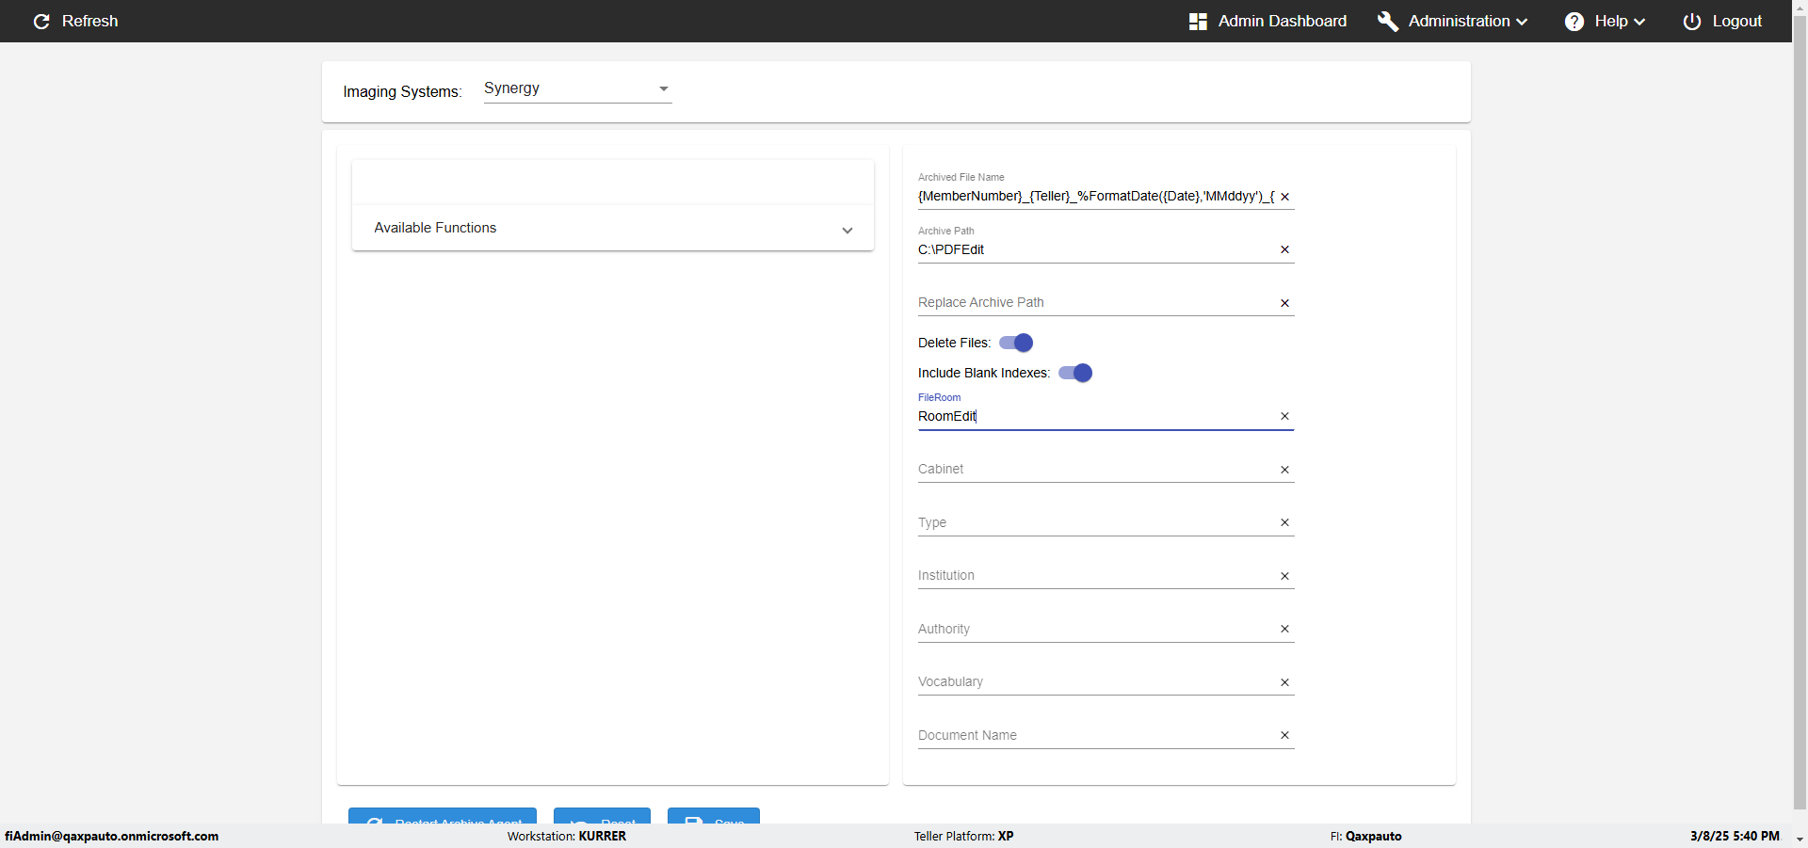The height and width of the screenshot is (848, 1808).
Task: Click the Refresh icon in the top bar
Action: [41, 21]
